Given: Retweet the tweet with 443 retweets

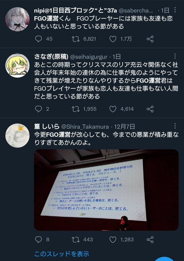Looking at the screenshot, I should [x=76, y=240].
